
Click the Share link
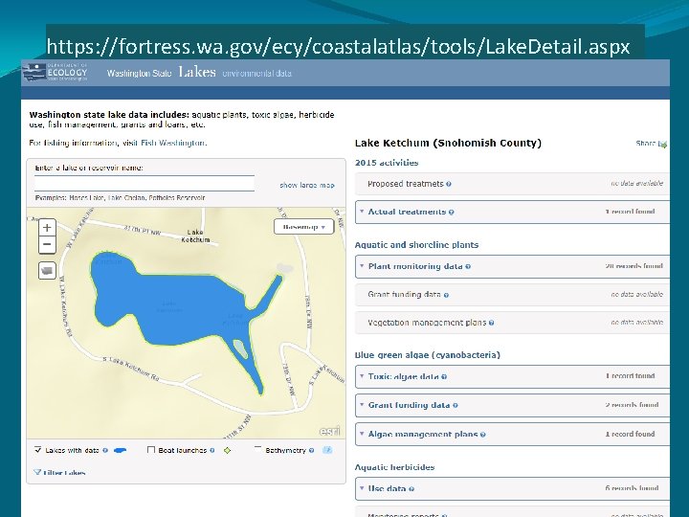click(646, 144)
